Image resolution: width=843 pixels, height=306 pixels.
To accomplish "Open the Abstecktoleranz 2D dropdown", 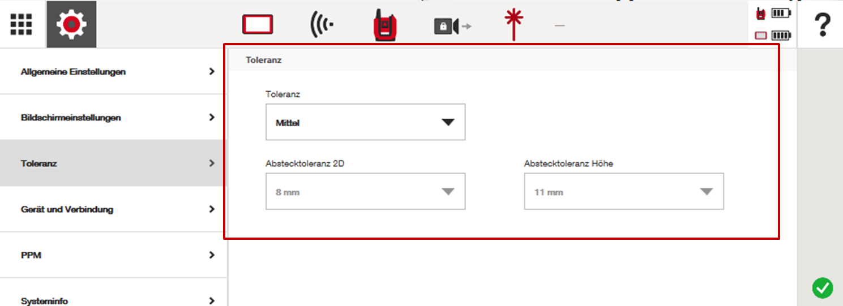I will pos(365,192).
